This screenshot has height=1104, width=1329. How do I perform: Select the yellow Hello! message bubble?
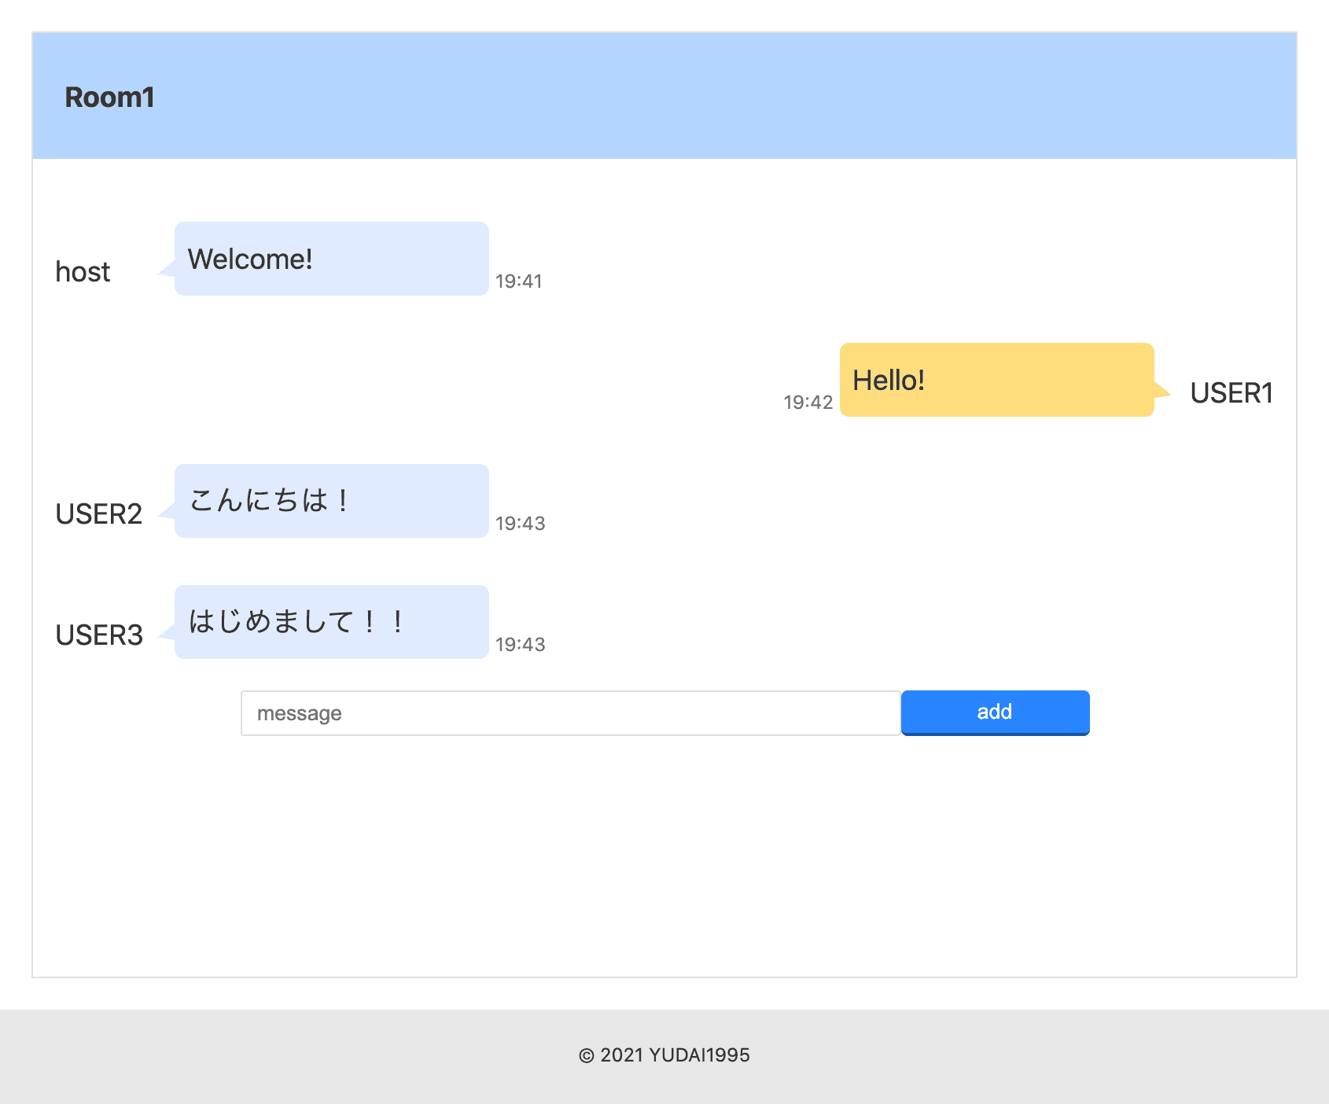click(996, 380)
